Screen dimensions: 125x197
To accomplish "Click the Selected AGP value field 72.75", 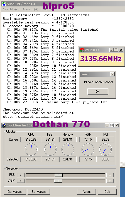I will pyautogui.click(x=88, y=159).
